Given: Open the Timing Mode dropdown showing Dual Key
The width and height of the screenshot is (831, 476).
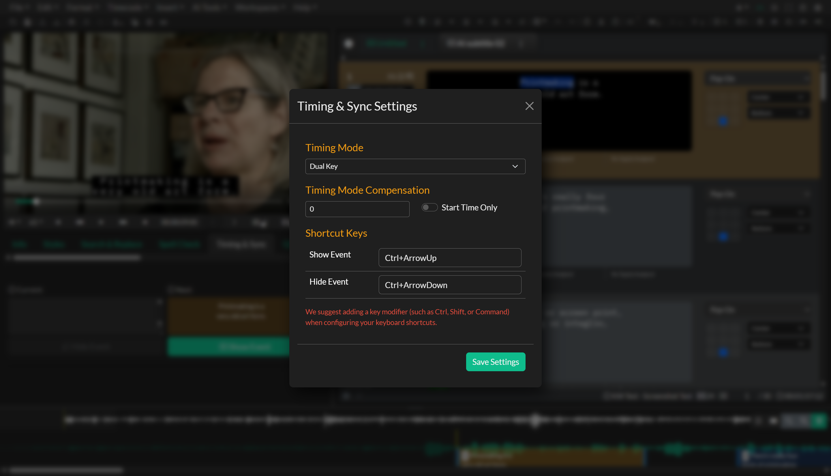Looking at the screenshot, I should [x=415, y=166].
